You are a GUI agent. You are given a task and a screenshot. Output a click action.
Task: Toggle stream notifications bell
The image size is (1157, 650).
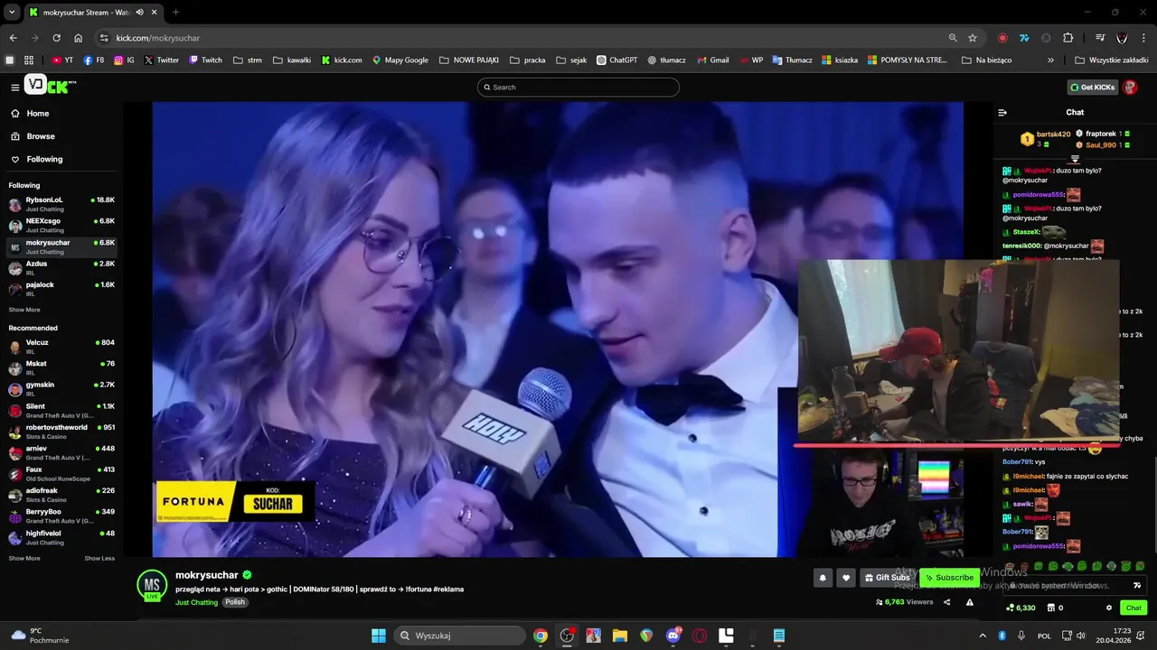823,578
